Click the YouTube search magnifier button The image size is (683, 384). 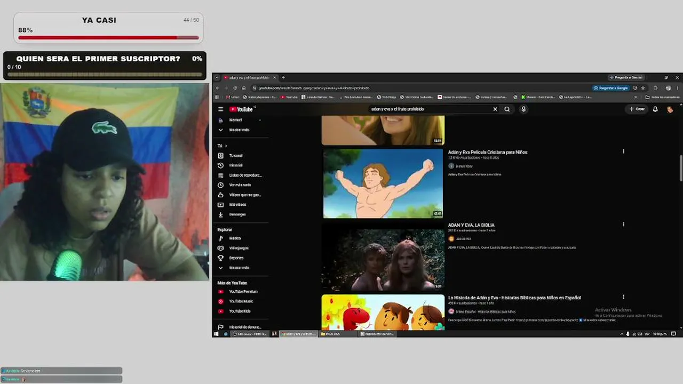tap(507, 109)
